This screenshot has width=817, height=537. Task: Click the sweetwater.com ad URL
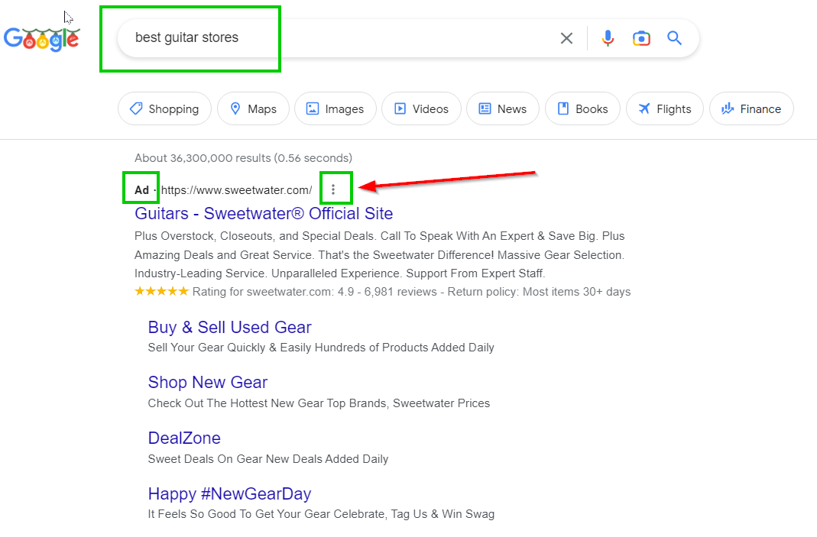tap(237, 190)
